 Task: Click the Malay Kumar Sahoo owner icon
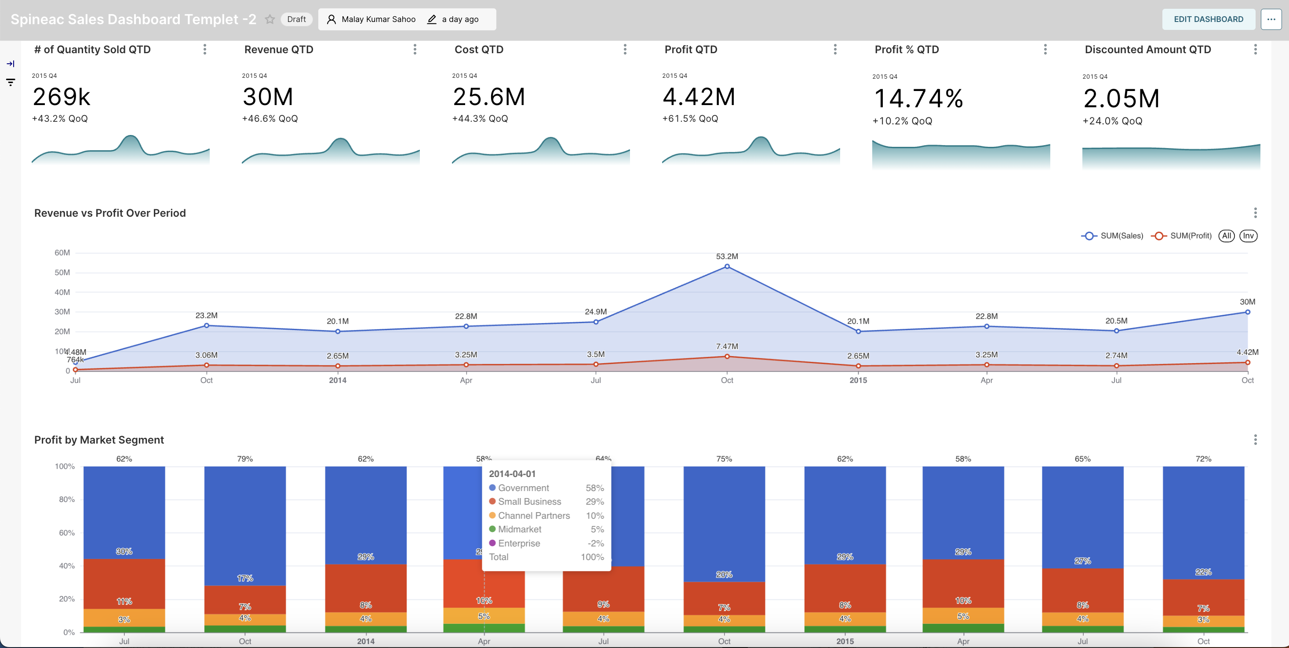pyautogui.click(x=331, y=19)
